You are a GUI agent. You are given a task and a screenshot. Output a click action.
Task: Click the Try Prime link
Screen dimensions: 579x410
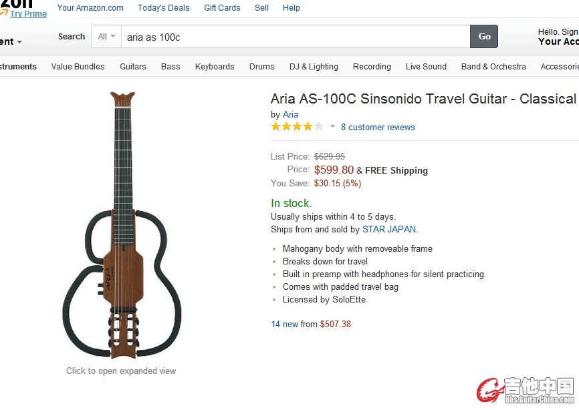pos(29,14)
